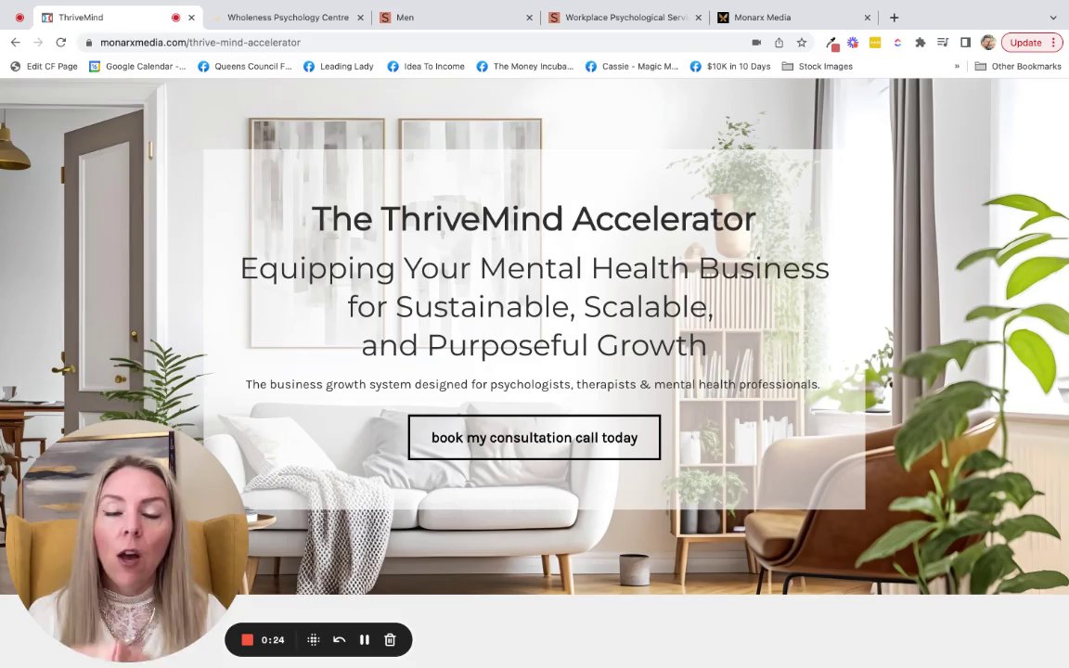
Task: Stop recording with the red square button
Action: point(248,639)
